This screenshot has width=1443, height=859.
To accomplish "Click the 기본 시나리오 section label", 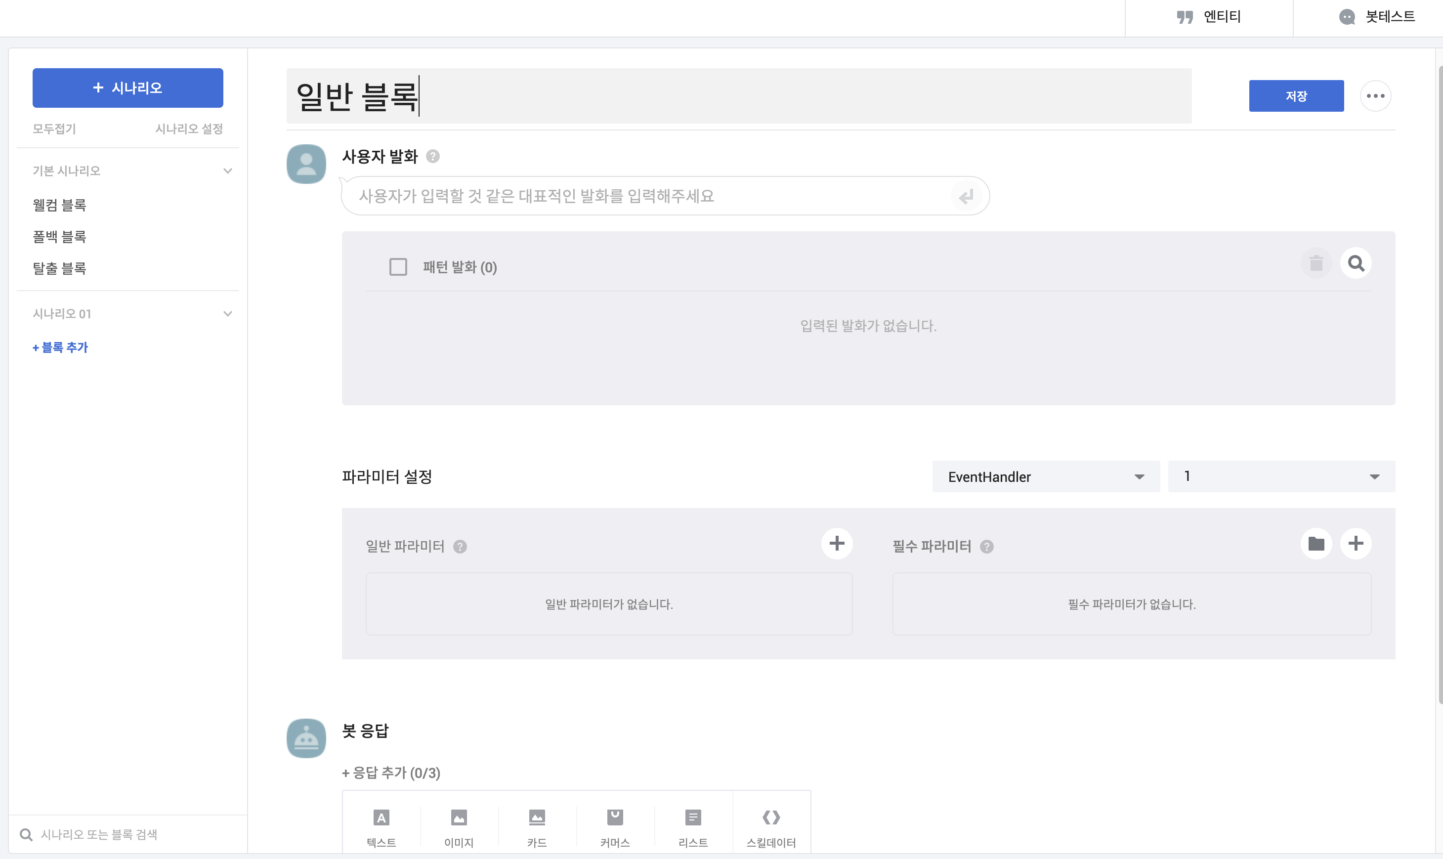I will (67, 171).
